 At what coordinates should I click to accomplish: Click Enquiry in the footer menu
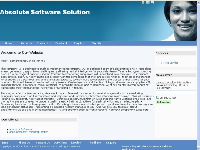click(111, 143)
